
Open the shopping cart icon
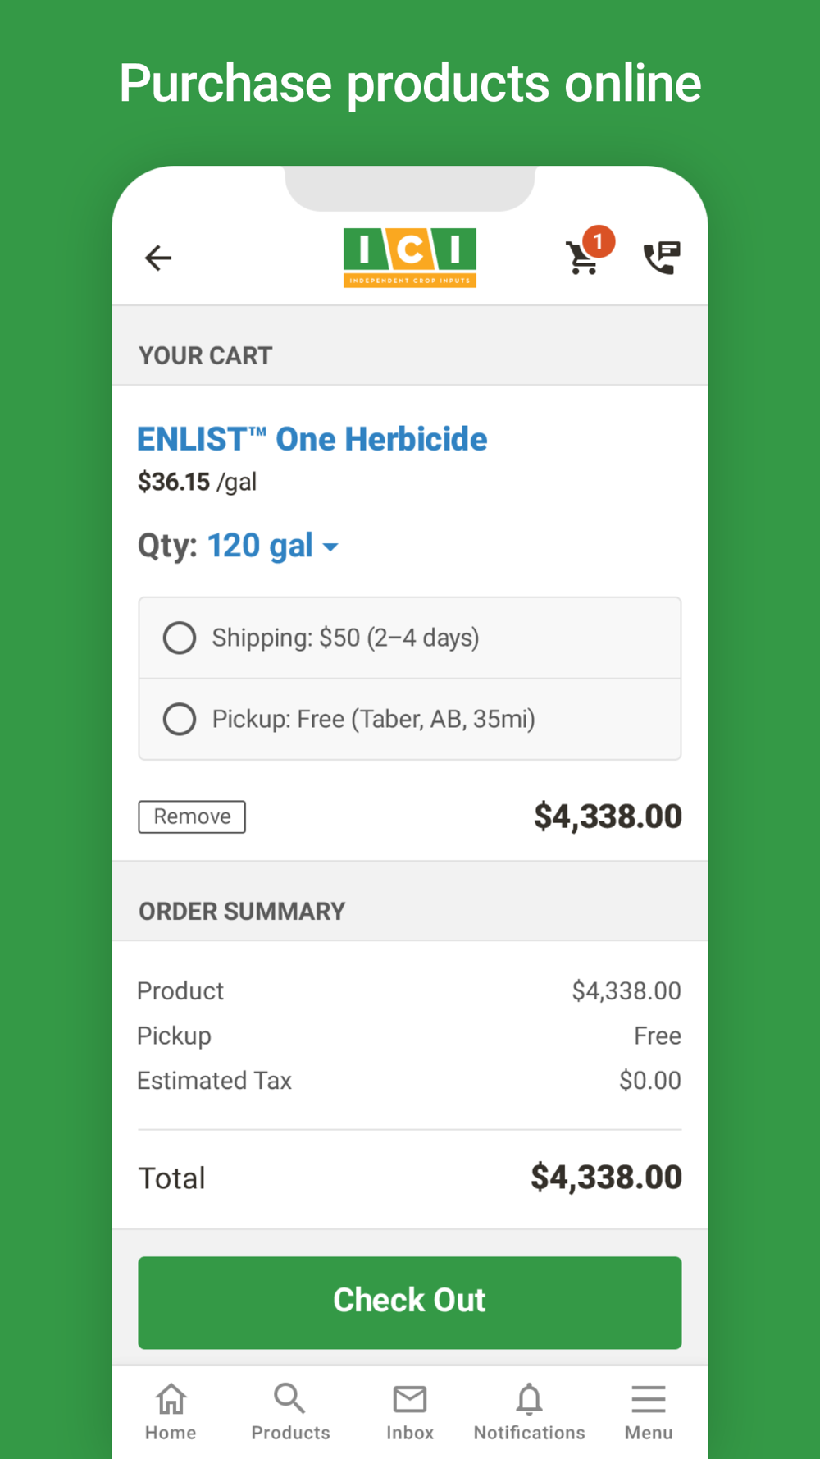tap(582, 259)
